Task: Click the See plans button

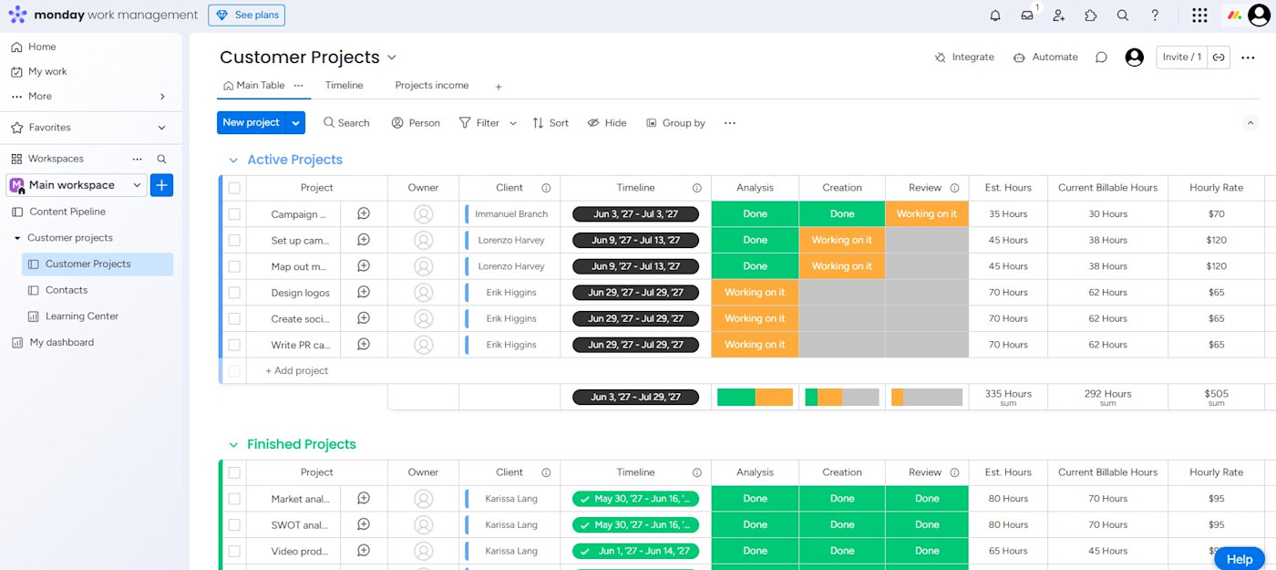Action: coord(246,16)
